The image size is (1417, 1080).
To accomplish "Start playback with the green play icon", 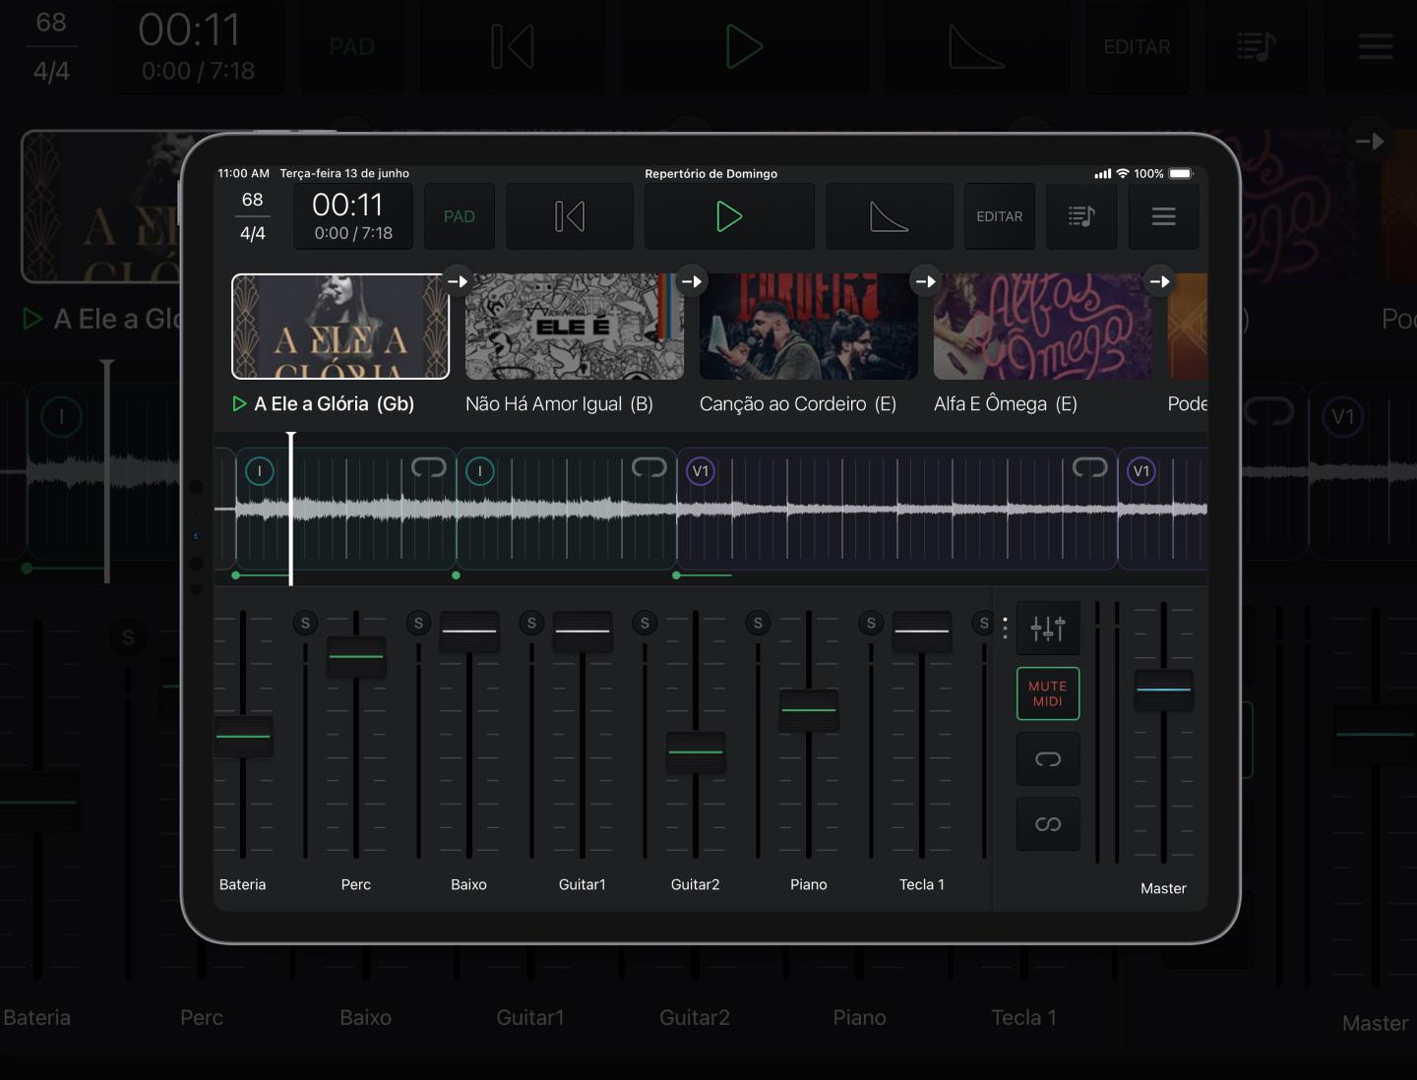I will (729, 216).
